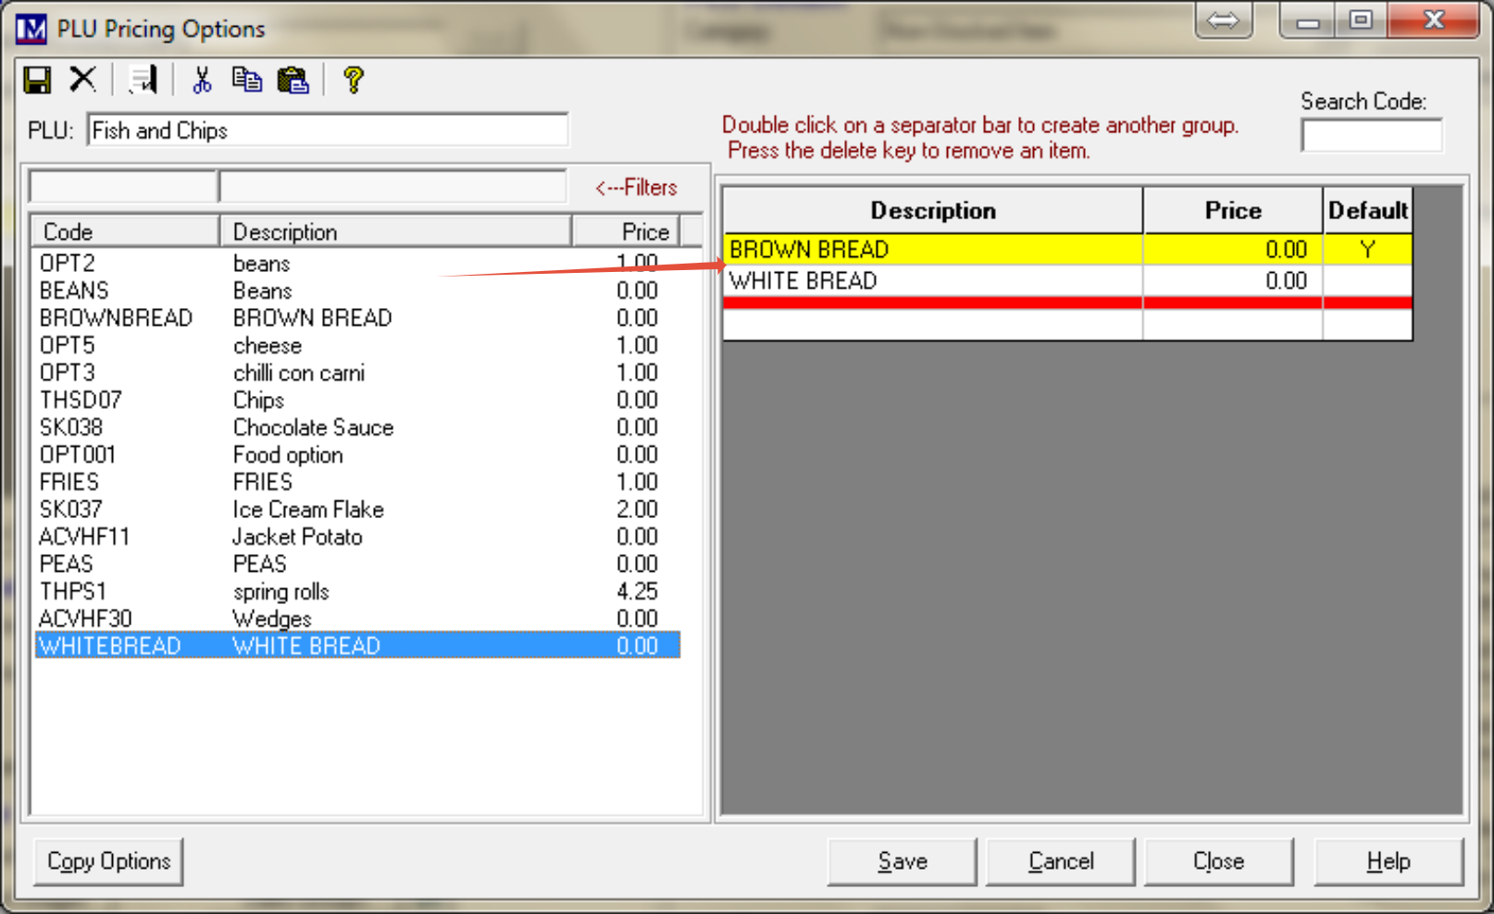Click the Description filter box above the list
Image resolution: width=1494 pixels, height=914 pixels.
tap(392, 187)
